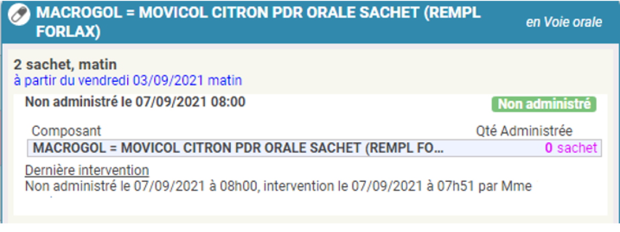Viewport: 620px width, 232px height.
Task: Click the "Composant" column header
Action: click(x=67, y=131)
